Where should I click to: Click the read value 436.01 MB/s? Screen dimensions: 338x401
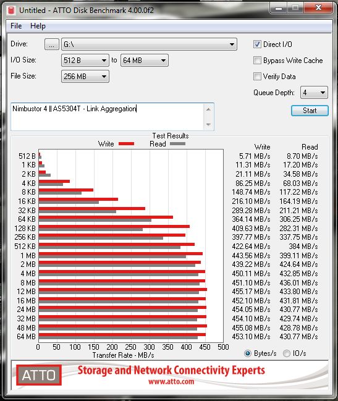298,282
